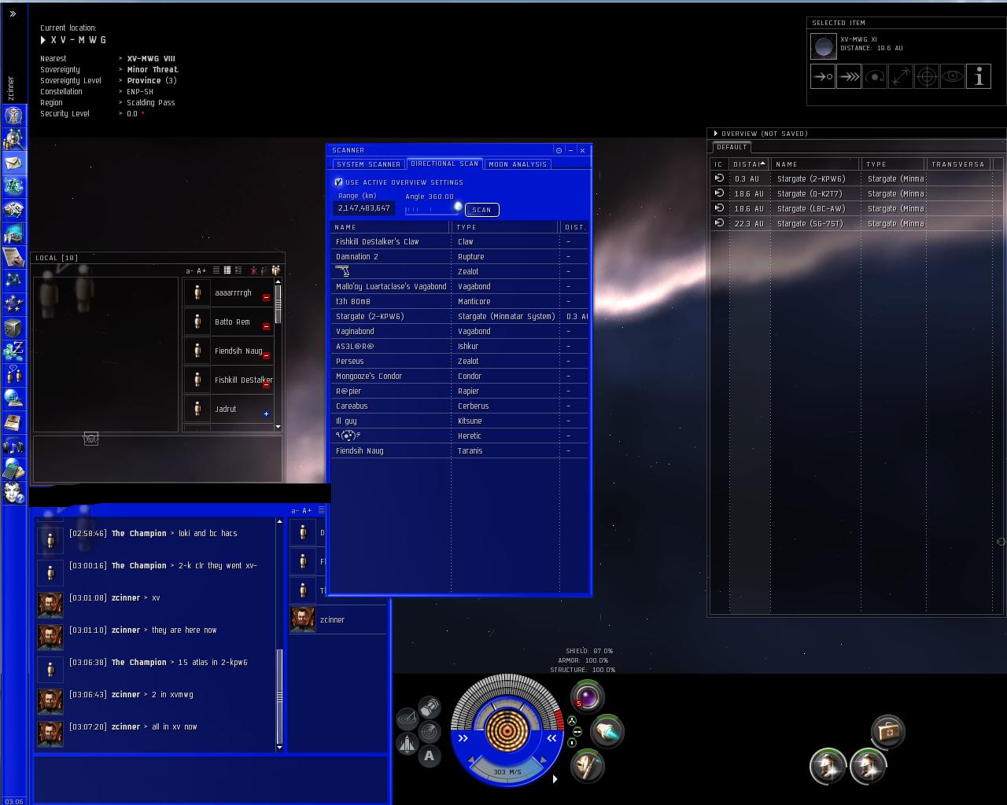Select middle list view mode in Local

click(x=227, y=270)
